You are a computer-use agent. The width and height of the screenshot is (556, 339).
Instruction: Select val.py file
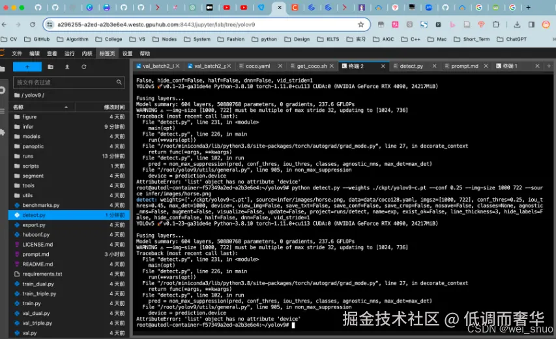pyautogui.click(x=69, y=333)
